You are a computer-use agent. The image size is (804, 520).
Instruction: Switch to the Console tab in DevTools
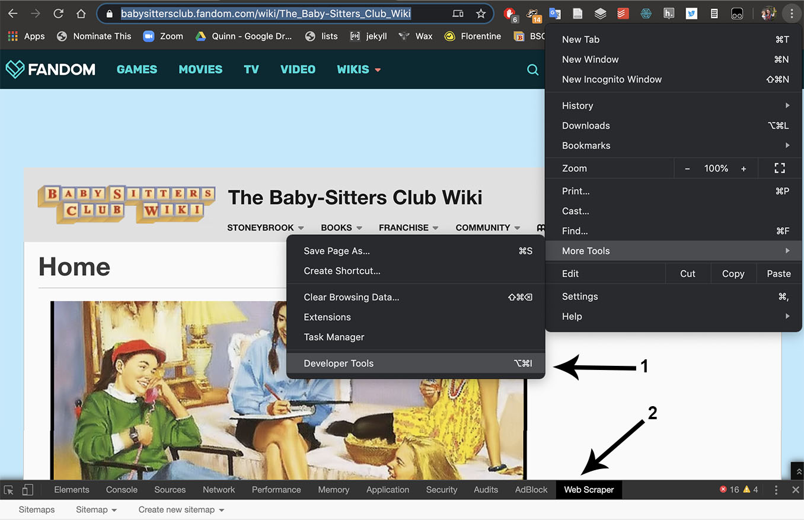(x=121, y=490)
